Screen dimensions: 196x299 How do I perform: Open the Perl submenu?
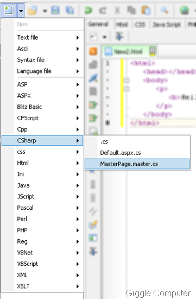coord(42,219)
